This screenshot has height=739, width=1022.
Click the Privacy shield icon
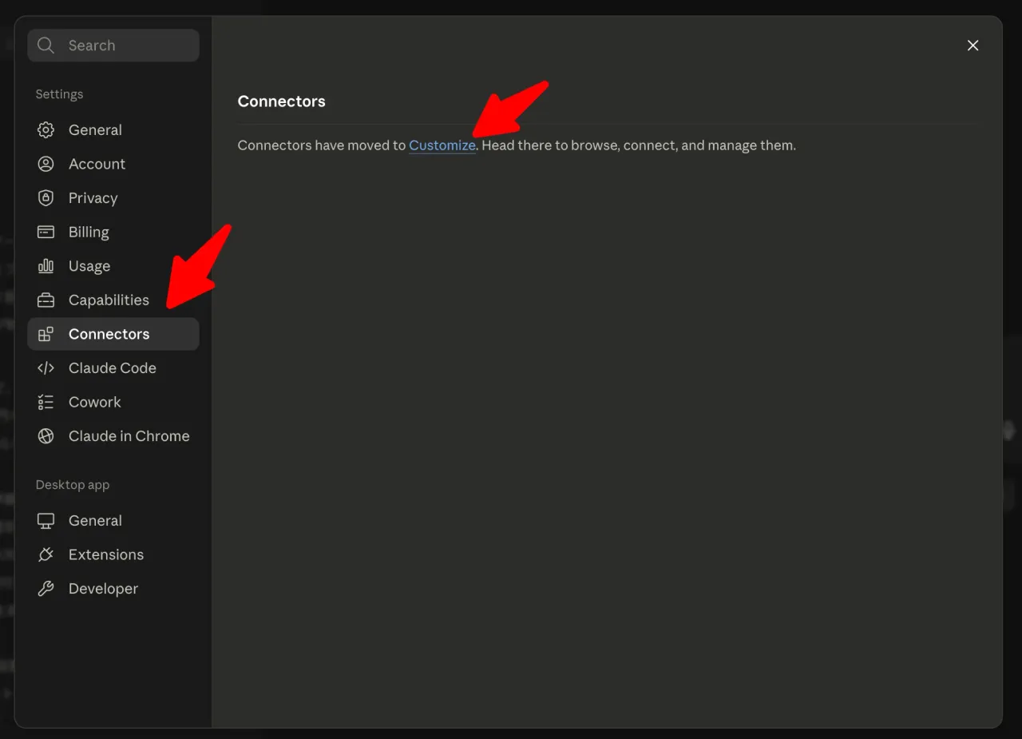point(46,198)
